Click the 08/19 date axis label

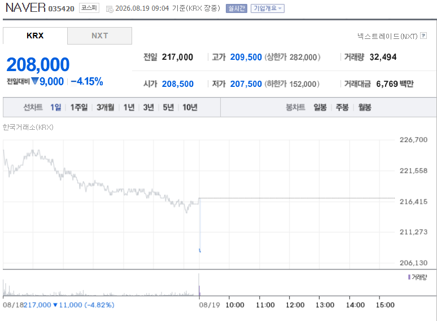(x=209, y=305)
